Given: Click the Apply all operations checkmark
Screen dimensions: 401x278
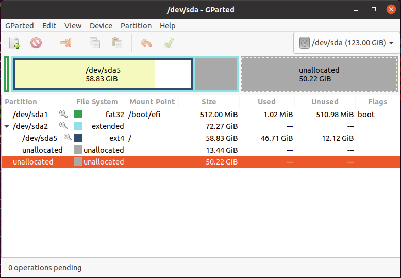Looking at the screenshot, I should [x=169, y=43].
